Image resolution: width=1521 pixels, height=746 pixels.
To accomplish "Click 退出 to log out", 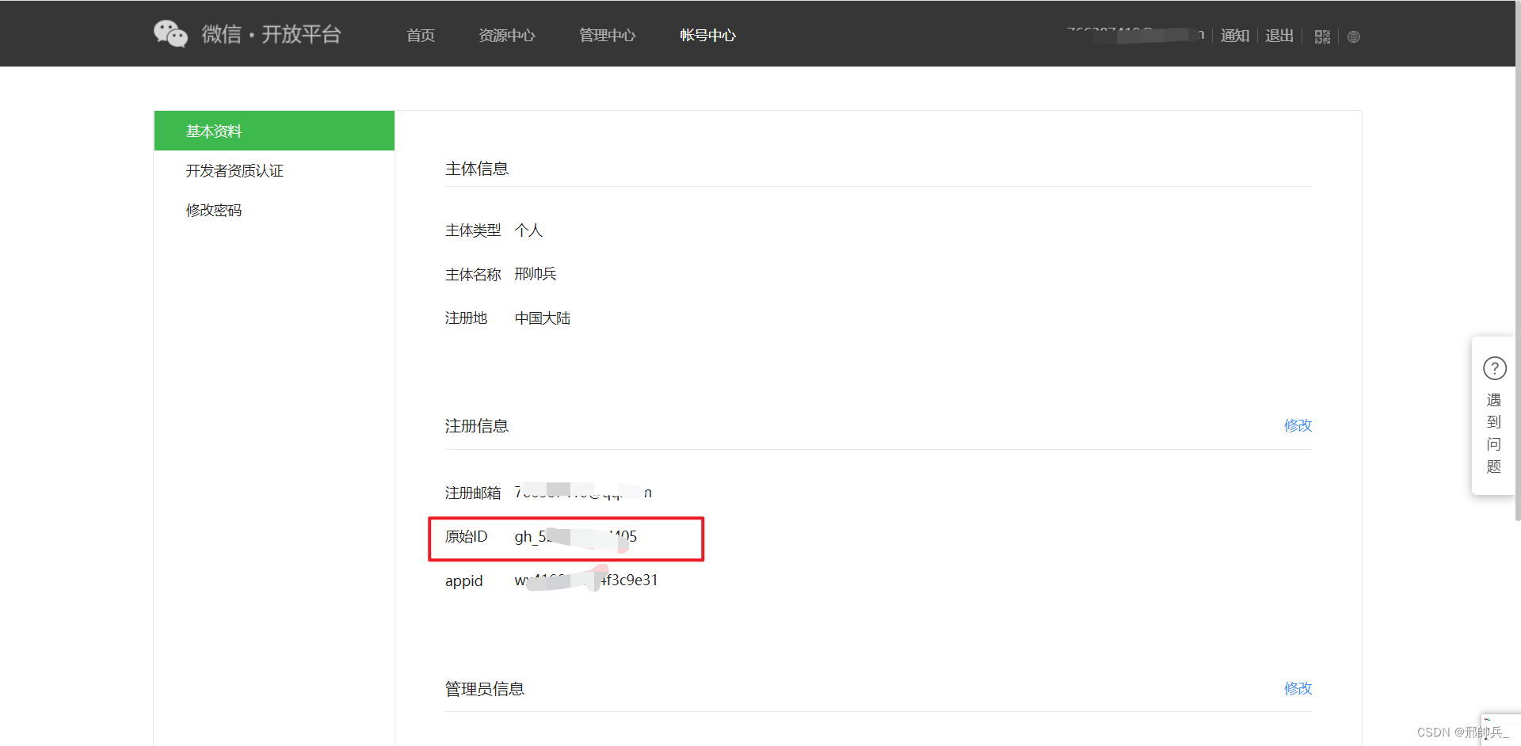I will click(1279, 36).
